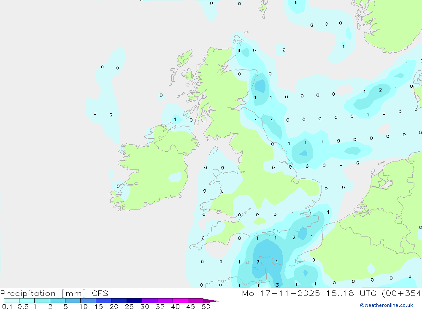
Task: Select the 10–15 mm legend color swatch
Action: 88,301
